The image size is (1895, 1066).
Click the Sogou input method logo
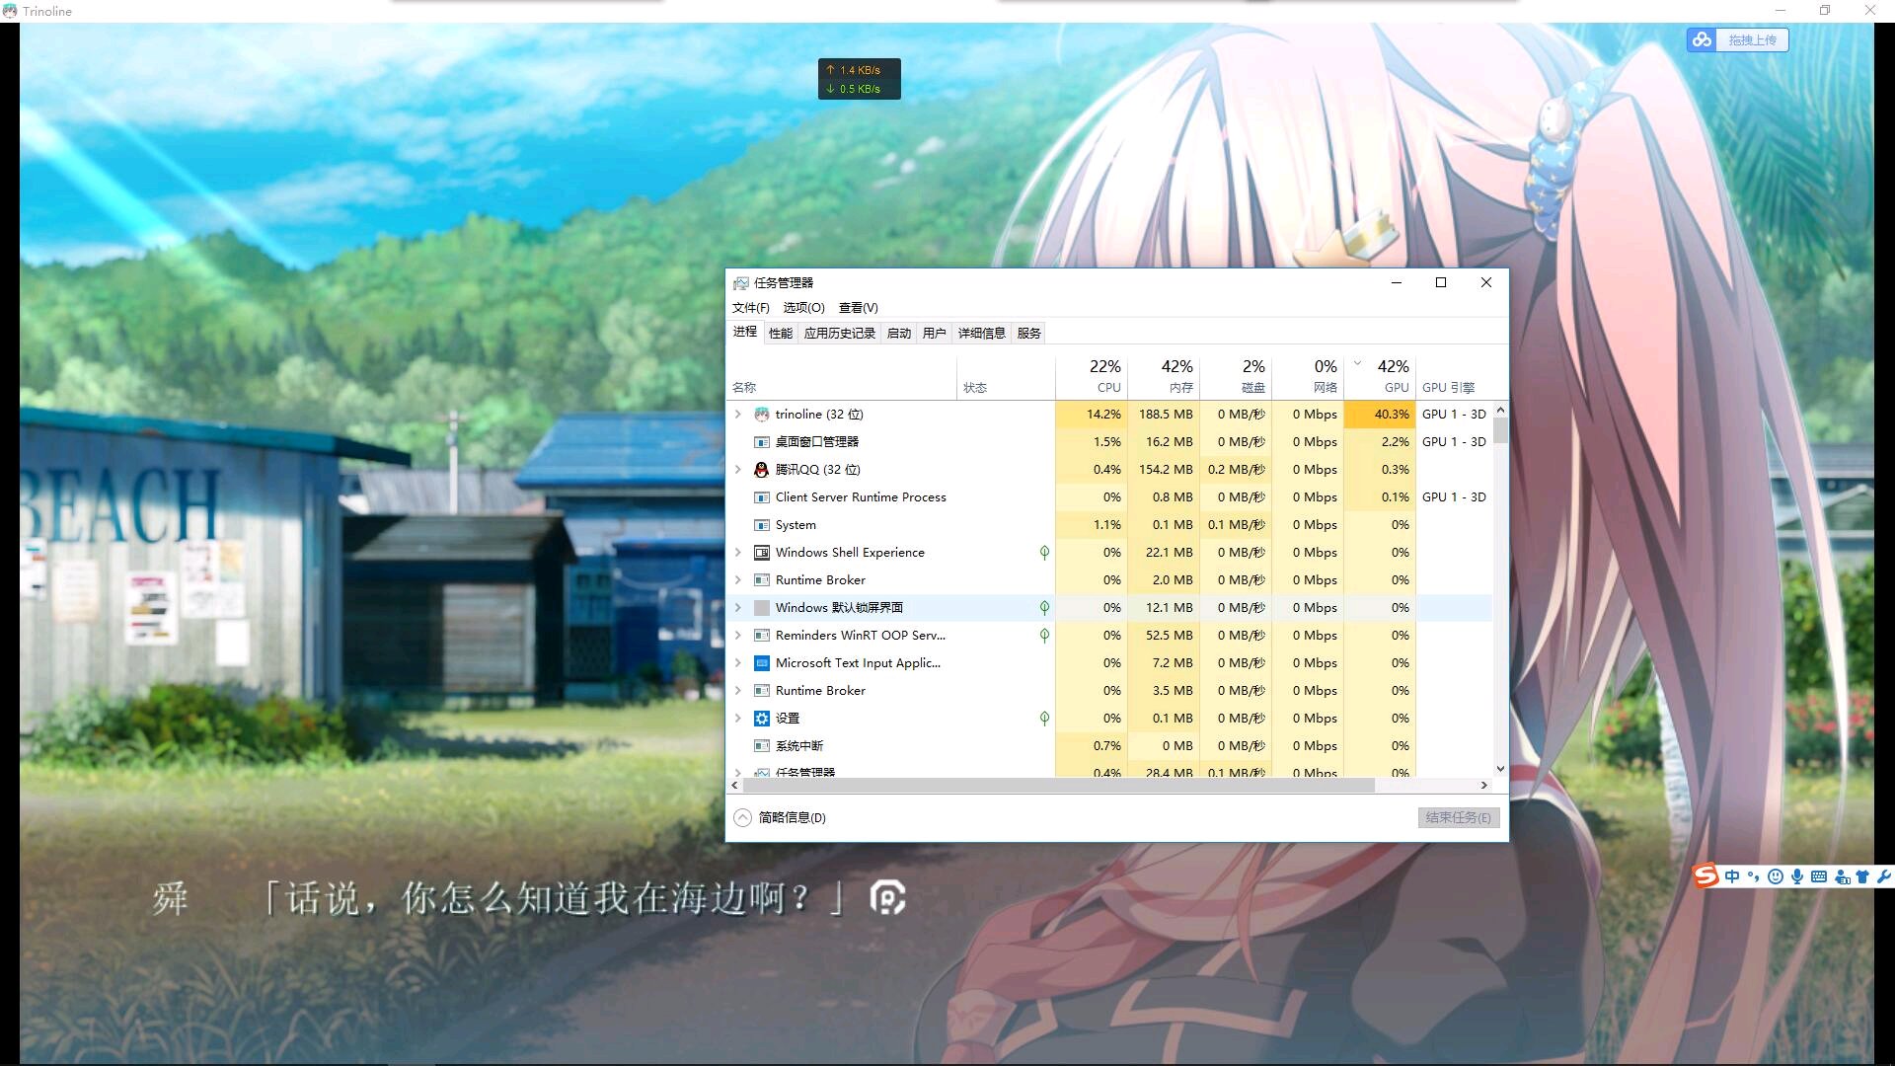[x=1705, y=876]
